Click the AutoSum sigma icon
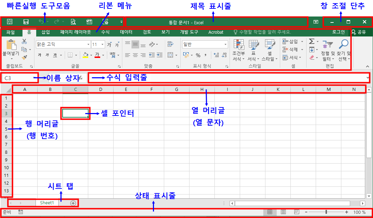373x218 pixels. (311, 41)
